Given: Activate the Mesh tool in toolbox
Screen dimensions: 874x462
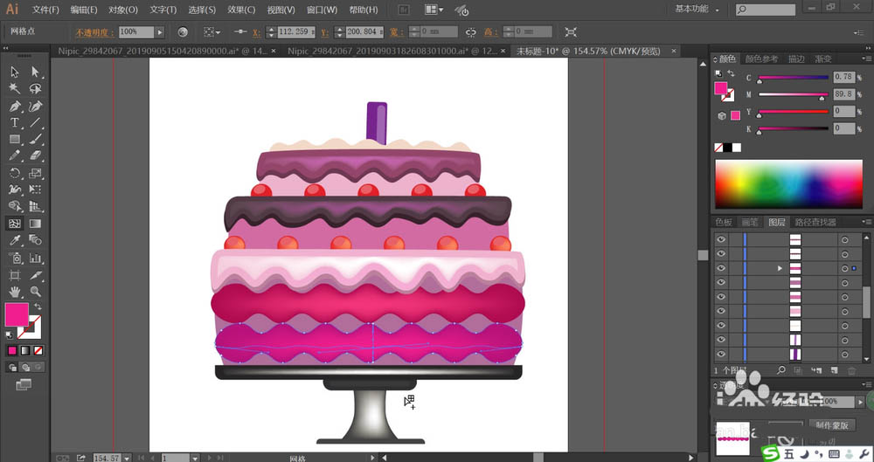Looking at the screenshot, I should click(x=15, y=224).
